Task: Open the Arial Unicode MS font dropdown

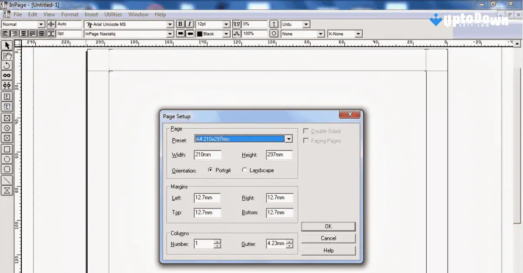Action: click(170, 24)
